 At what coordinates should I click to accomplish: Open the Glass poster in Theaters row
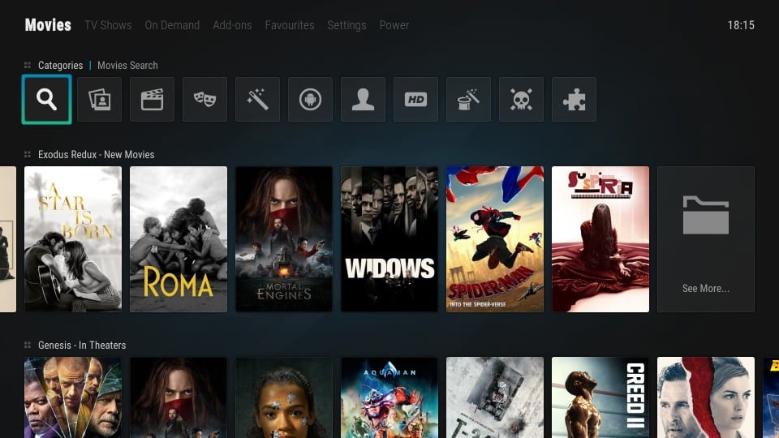coord(73,397)
